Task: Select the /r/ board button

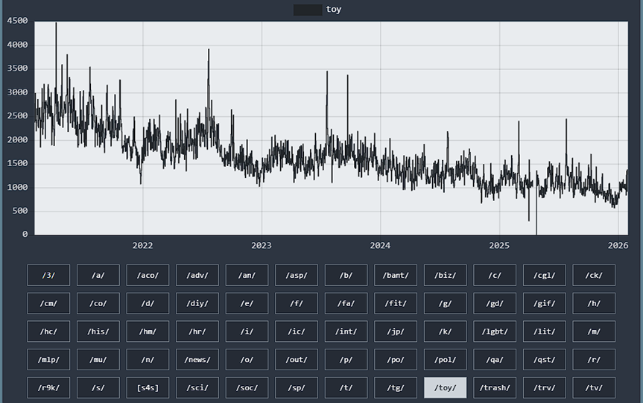Action: [x=594, y=360]
